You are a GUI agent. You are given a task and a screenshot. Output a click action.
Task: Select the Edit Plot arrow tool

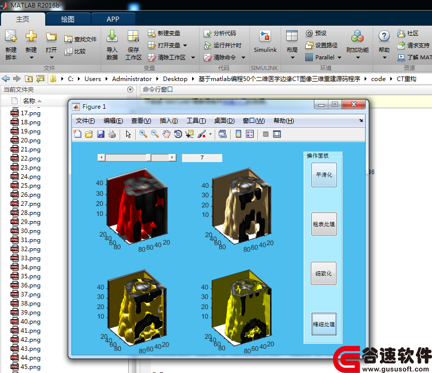[128, 134]
